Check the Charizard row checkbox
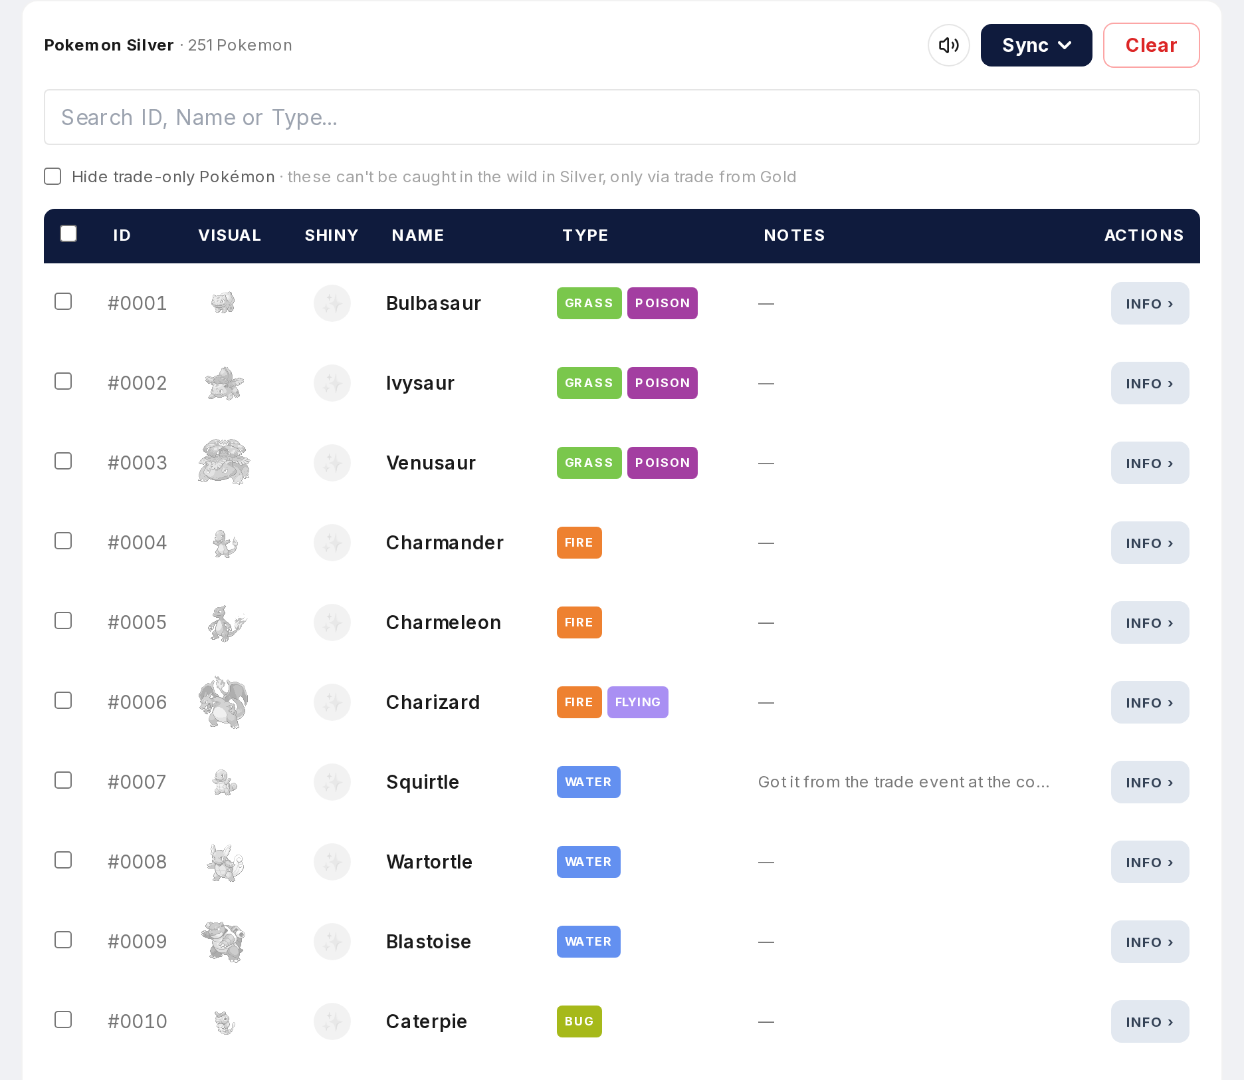 [x=63, y=700]
